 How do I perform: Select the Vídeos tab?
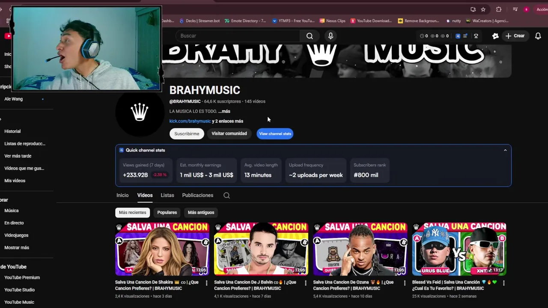tap(145, 195)
